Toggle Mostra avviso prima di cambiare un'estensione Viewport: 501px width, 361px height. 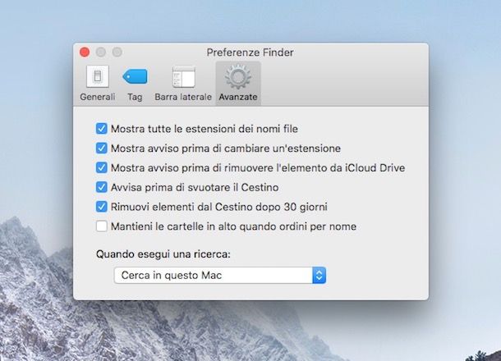pyautogui.click(x=102, y=149)
